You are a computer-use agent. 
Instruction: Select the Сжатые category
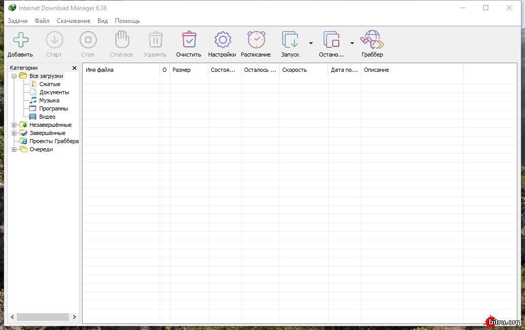(x=50, y=84)
